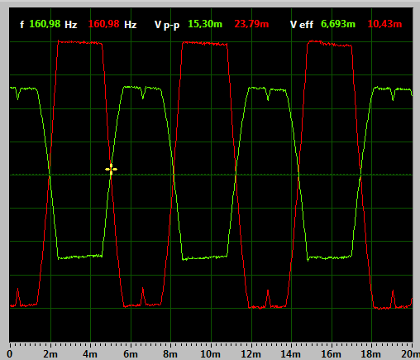The image size is (420, 360).
Task: Click the green V eff value 6,693m
Action: [338, 24]
